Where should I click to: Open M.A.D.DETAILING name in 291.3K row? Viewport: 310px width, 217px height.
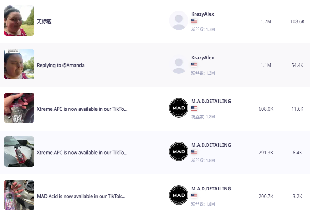click(211, 145)
